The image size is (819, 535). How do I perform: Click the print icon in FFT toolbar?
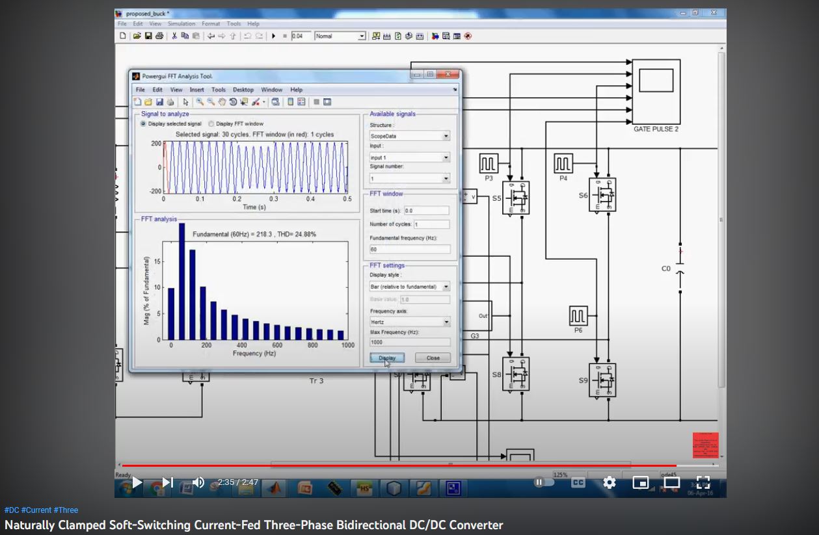coord(170,102)
